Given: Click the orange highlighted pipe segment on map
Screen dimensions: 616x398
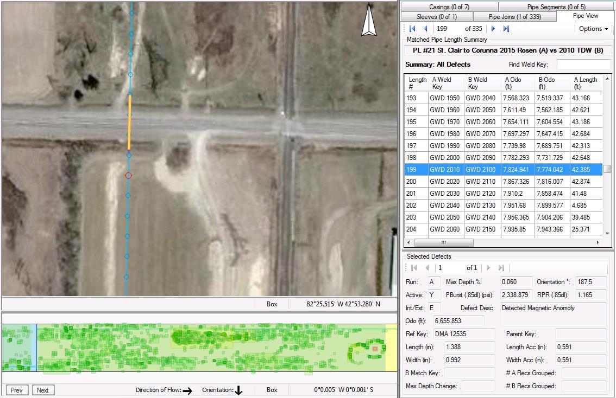Looking at the screenshot, I should pyautogui.click(x=129, y=122).
